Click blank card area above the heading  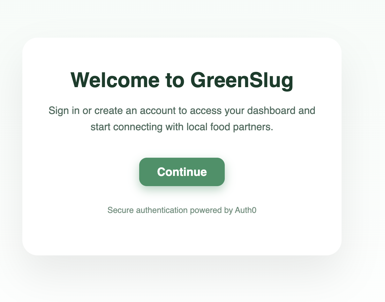[182, 53]
